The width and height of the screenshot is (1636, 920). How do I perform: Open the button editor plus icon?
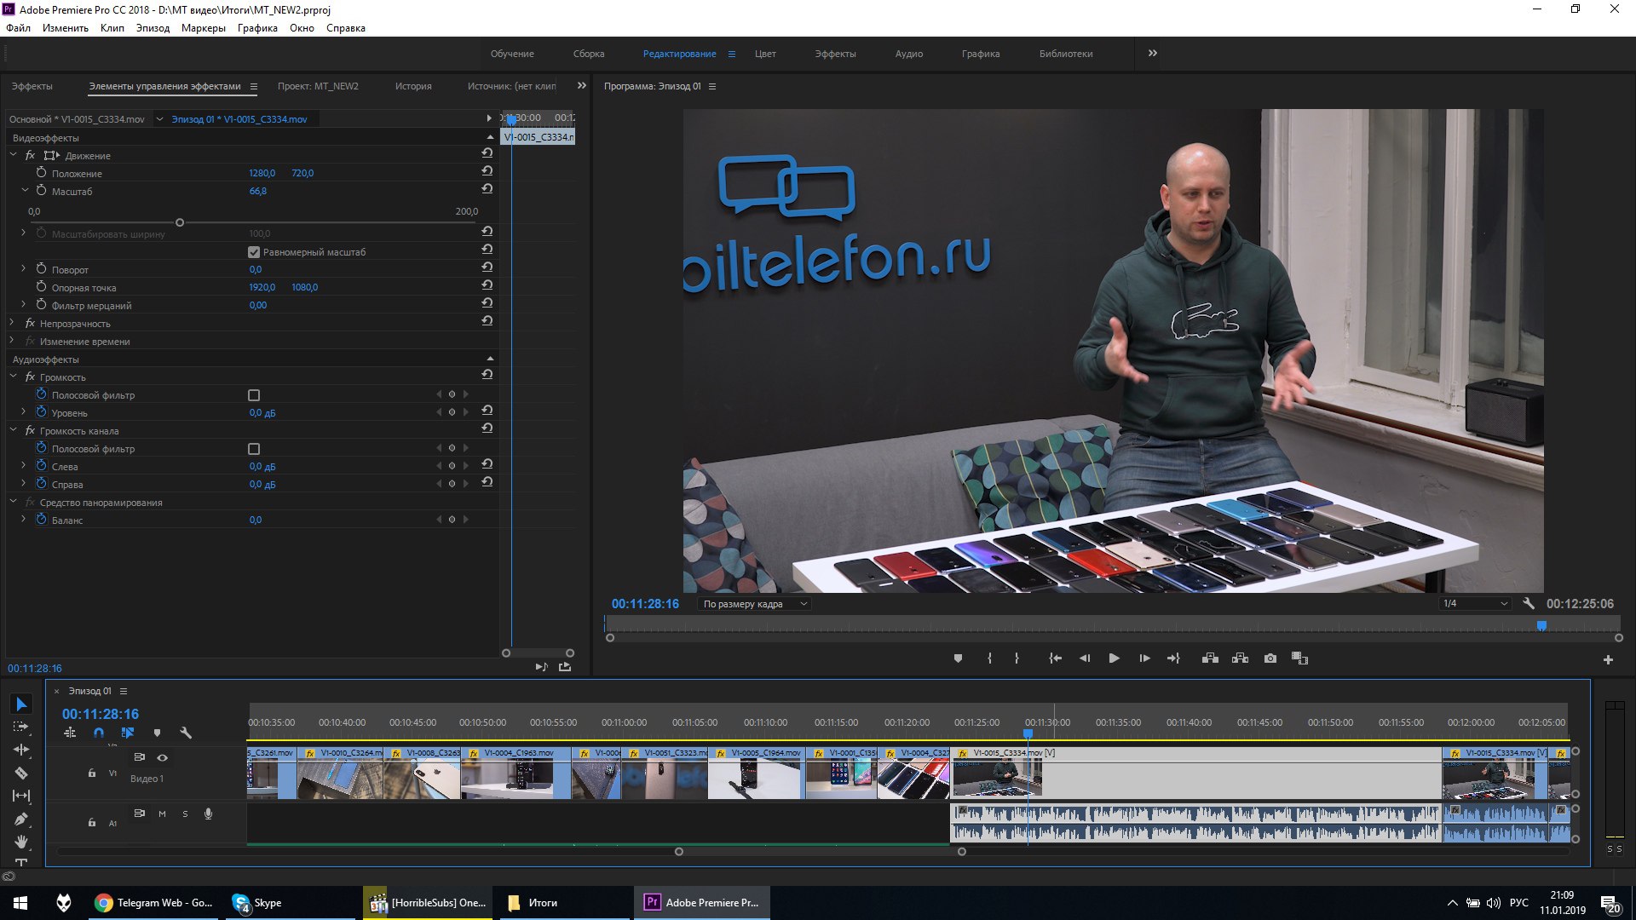point(1608,659)
